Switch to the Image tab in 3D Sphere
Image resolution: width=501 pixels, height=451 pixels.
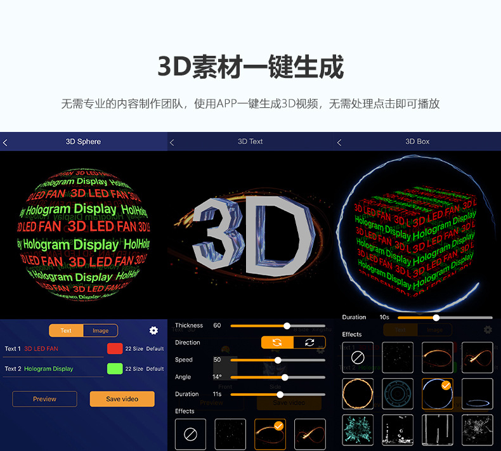pos(100,330)
